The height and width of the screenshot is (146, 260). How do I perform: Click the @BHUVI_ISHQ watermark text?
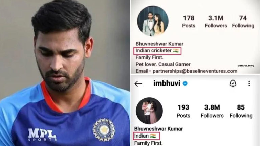point(246,66)
